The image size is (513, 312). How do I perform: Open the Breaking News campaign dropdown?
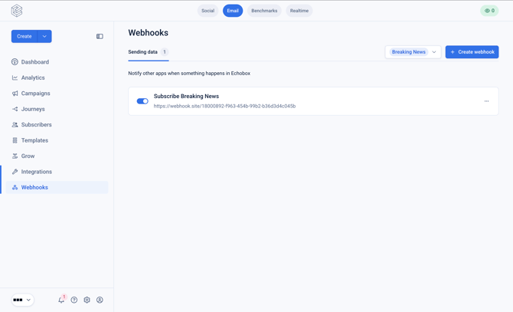click(413, 52)
